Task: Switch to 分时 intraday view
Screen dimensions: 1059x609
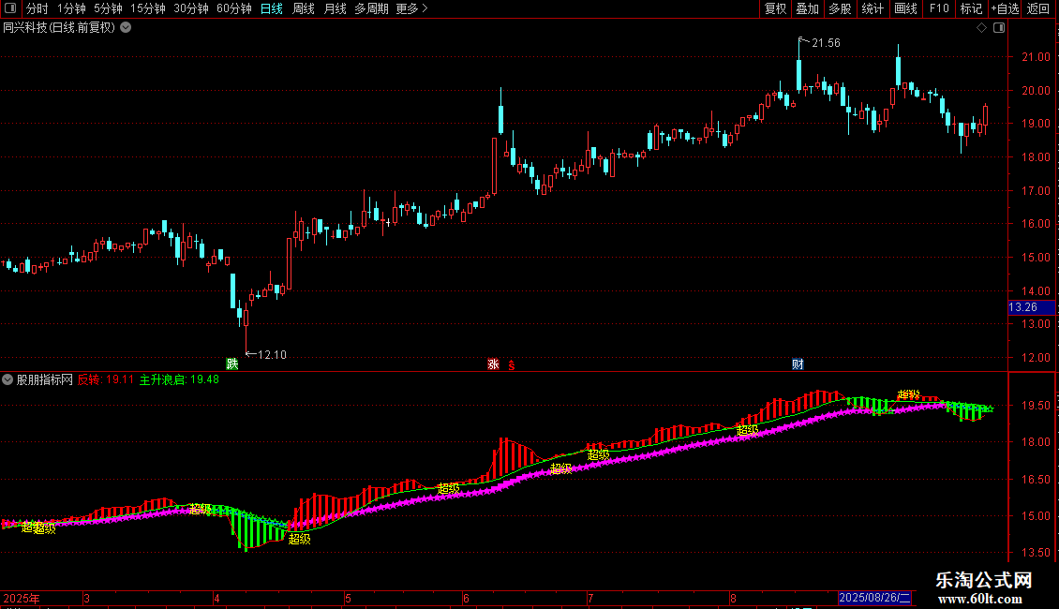Action: (37, 8)
